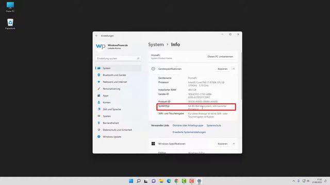Open Konten settings
The width and height of the screenshot is (330, 185).
118,102
